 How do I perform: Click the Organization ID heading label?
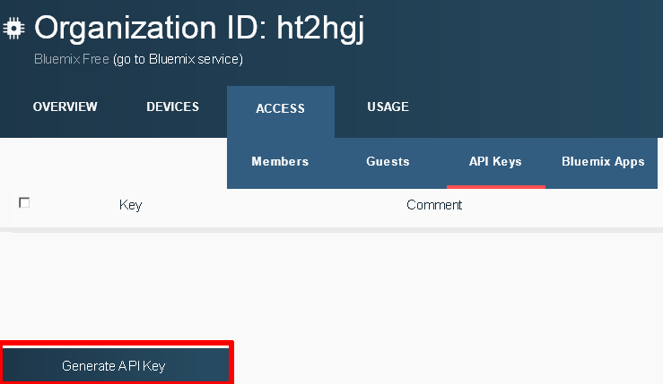pyautogui.click(x=151, y=28)
